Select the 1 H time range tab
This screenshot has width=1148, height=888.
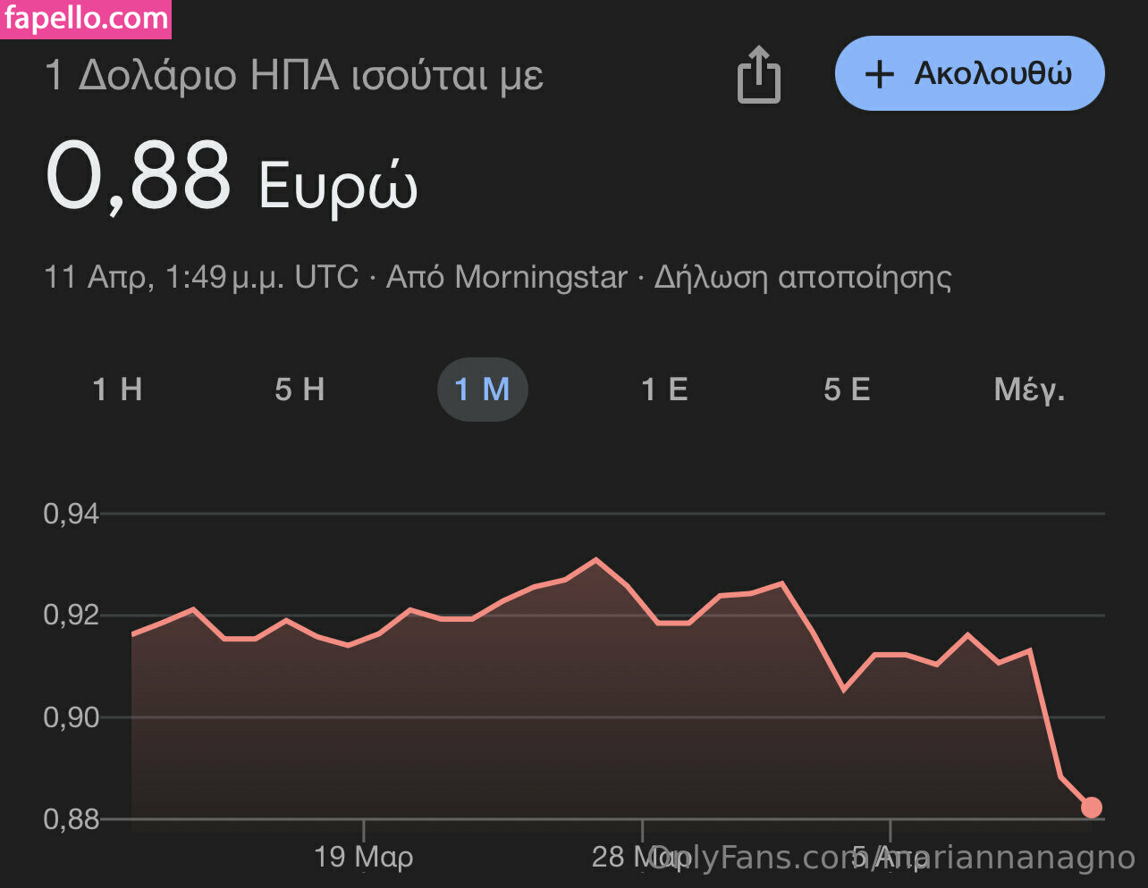(x=118, y=390)
